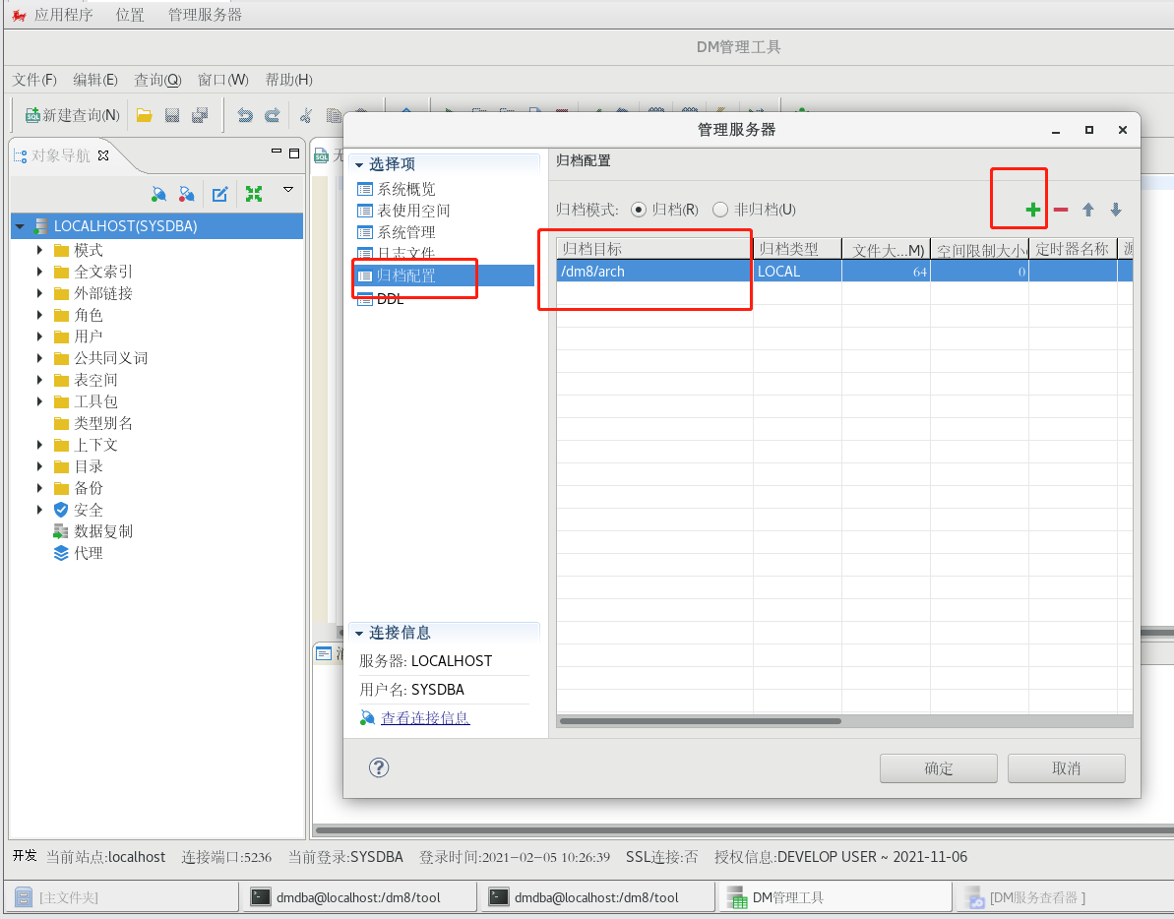The image size is (1174, 919).
Task: Click the new connection icon in object navigator
Action: pos(158,195)
